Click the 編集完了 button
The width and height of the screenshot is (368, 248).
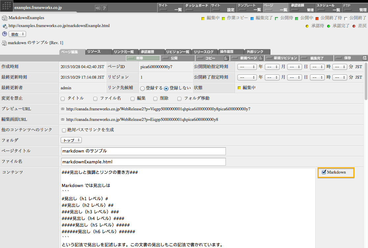[316, 58]
